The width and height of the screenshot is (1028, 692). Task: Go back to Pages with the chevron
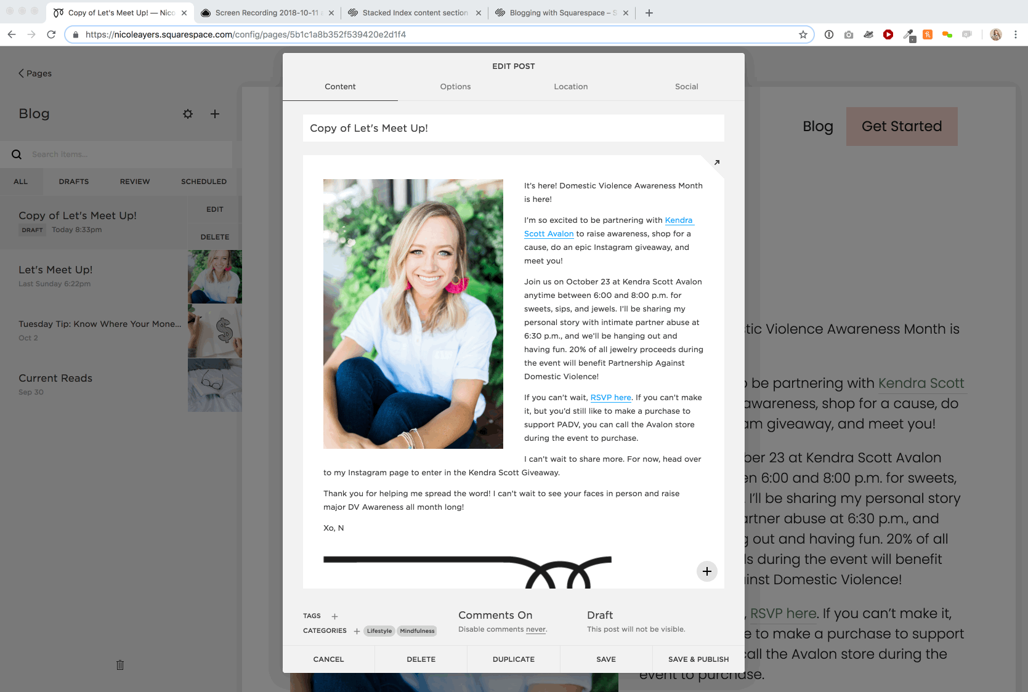click(35, 73)
